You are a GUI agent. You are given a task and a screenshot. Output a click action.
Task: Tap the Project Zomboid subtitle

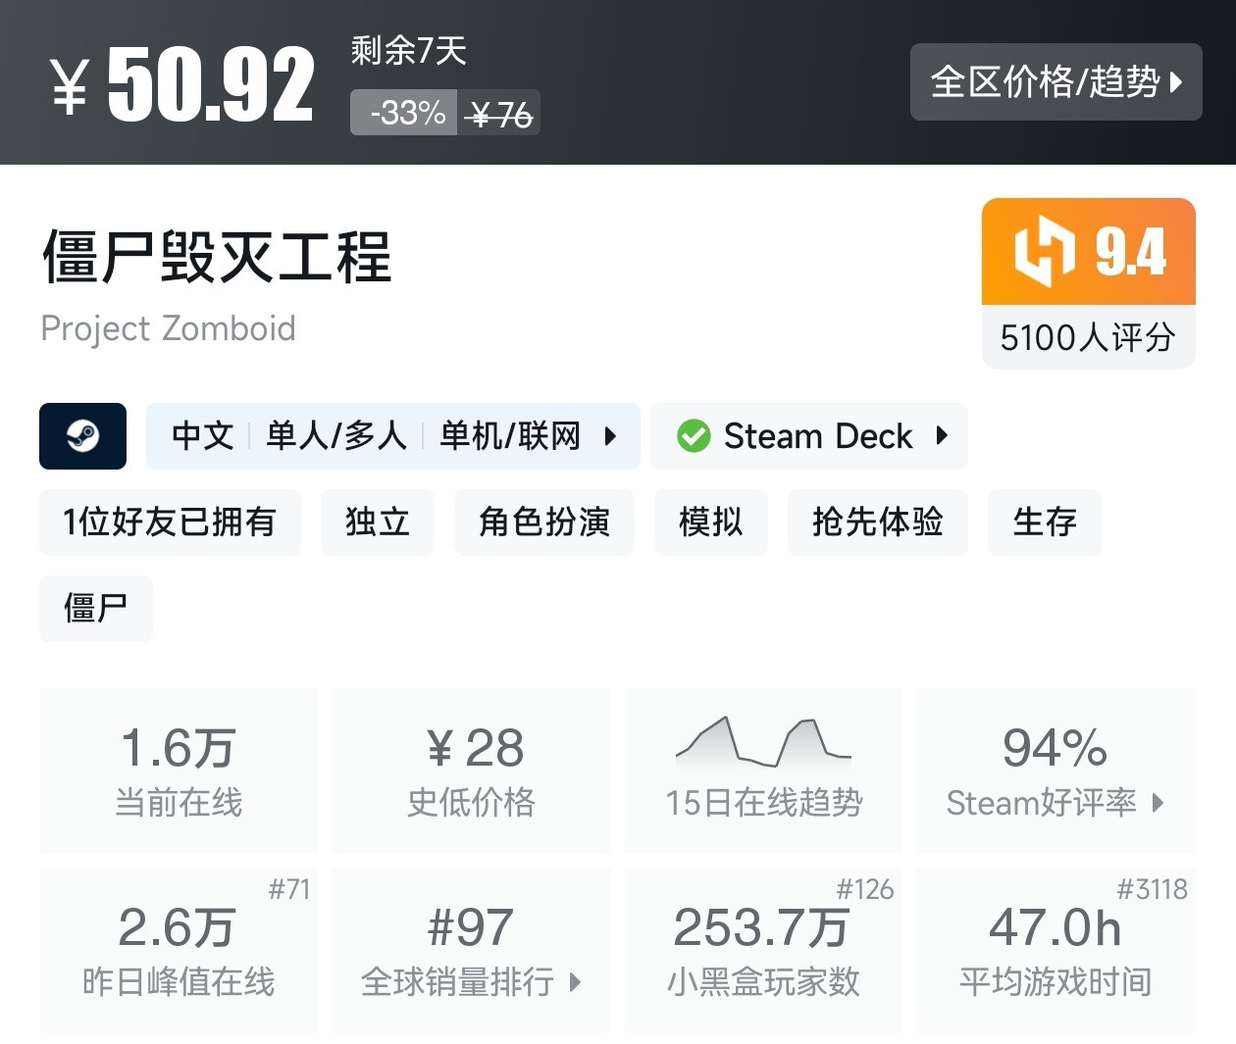point(168,328)
